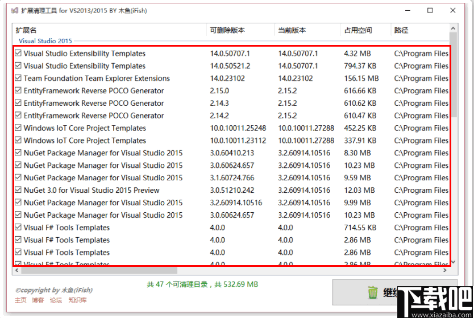Uncheck Windows IoT Core Templates 10.0.10011.25248 checkbox
Viewport: 474px width, 318px height.
click(x=18, y=127)
